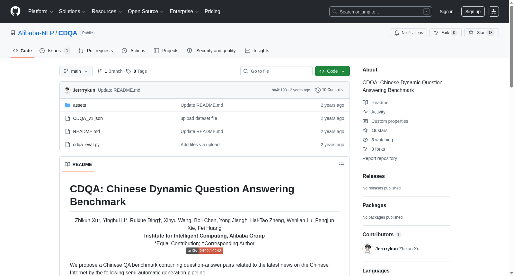Open the assets folder icon
This screenshot has height=276, width=514.
[67, 105]
